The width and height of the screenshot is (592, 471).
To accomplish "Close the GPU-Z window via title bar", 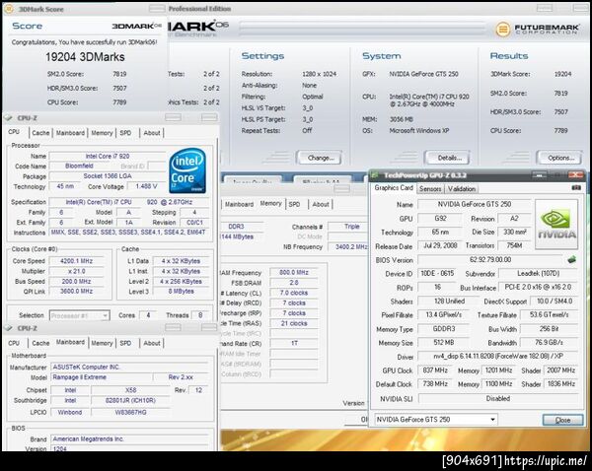I will [x=575, y=174].
